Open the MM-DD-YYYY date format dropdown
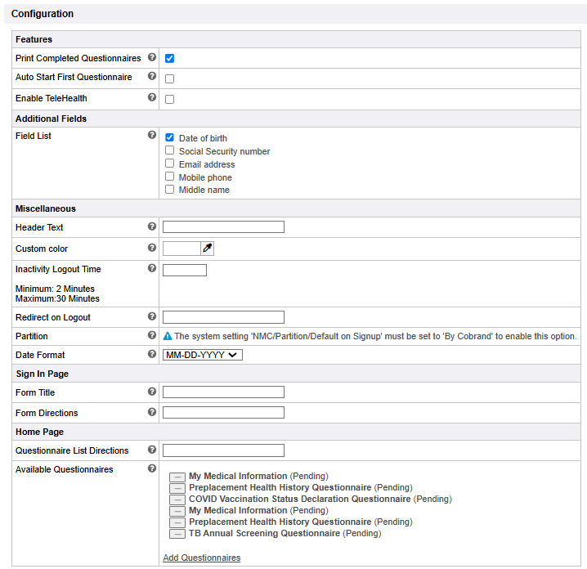Viewport: 587px width, 569px height. [x=203, y=355]
